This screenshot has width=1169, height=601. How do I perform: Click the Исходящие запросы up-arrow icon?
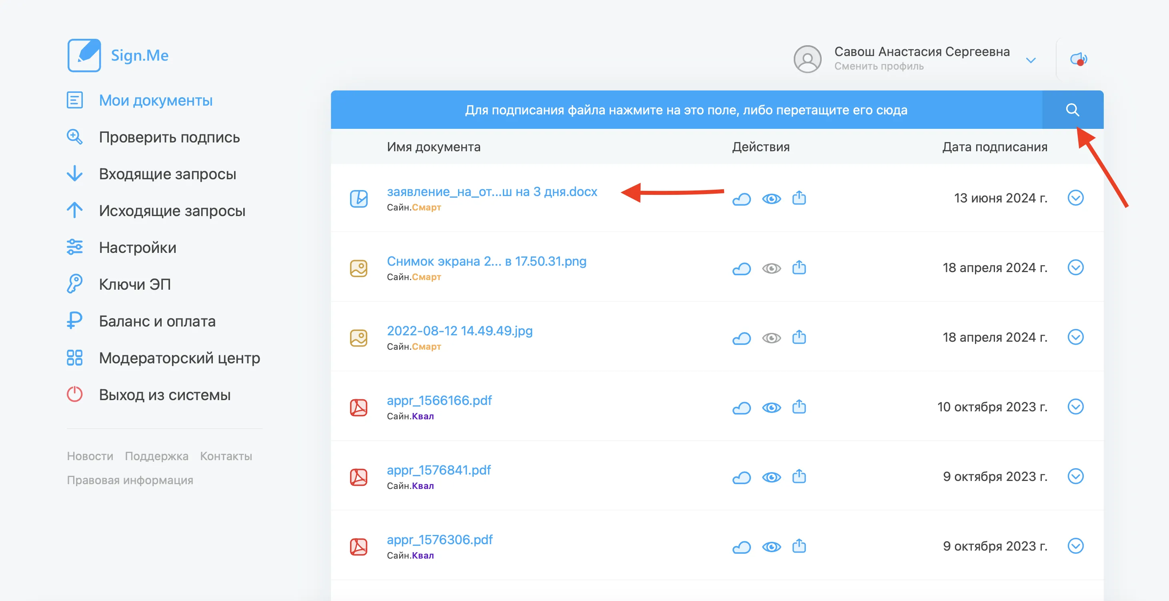[74, 210]
